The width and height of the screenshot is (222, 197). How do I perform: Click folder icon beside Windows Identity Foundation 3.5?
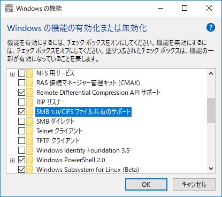[x=30, y=150]
